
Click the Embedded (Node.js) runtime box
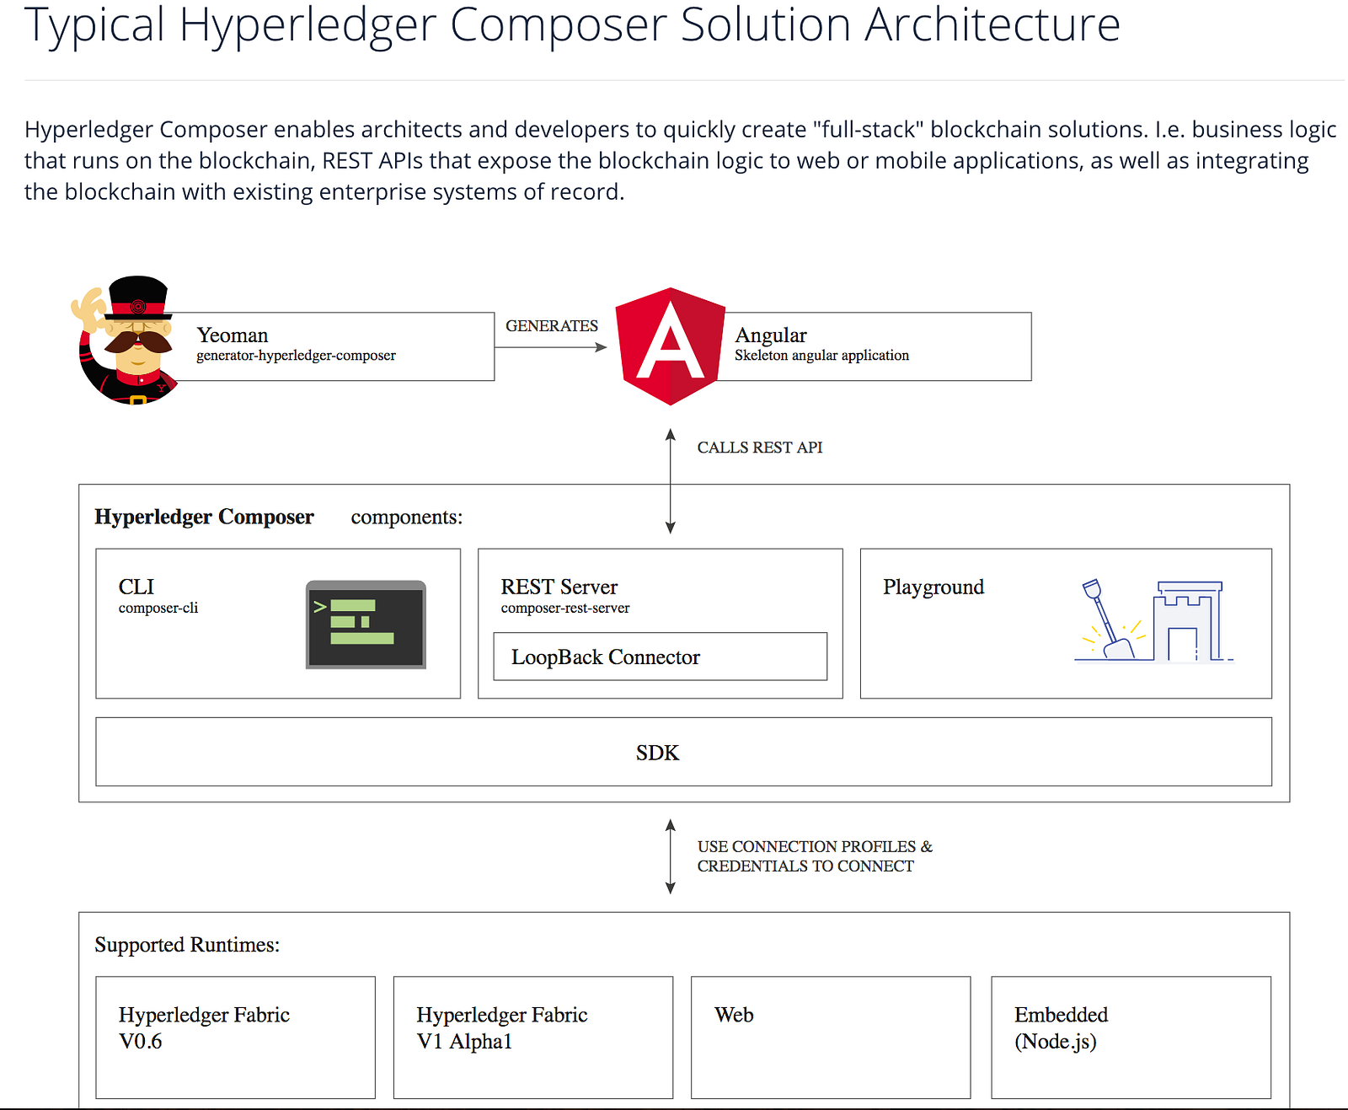[1131, 1038]
